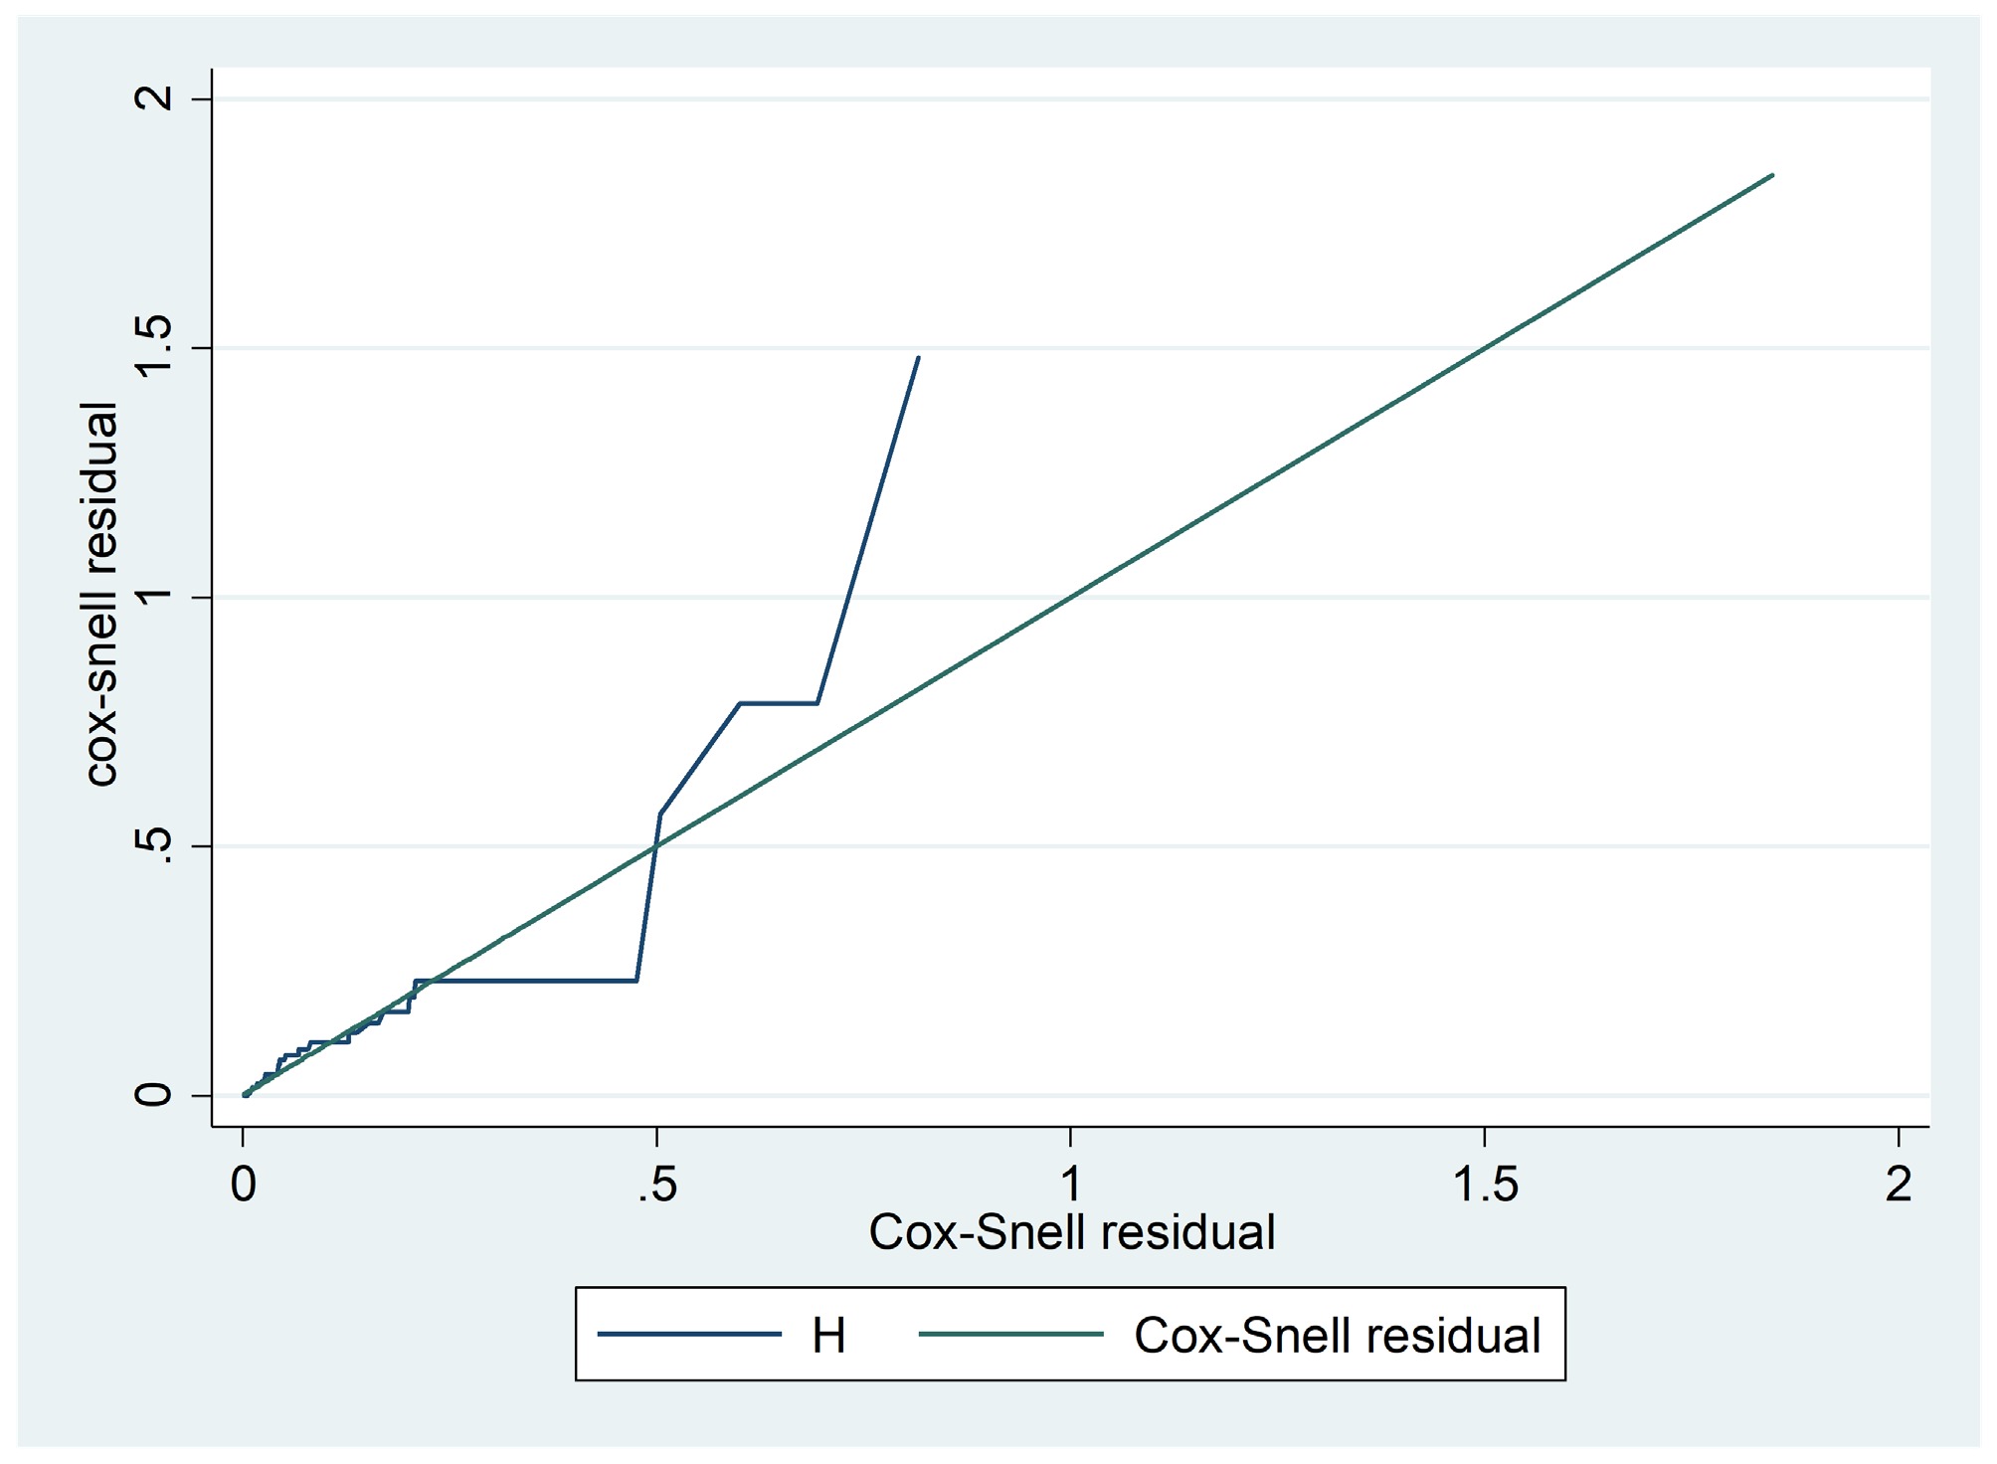Image resolution: width=1997 pixels, height=1464 pixels.
Task: Click the x-axis tick label "0"
Action: 243,1184
